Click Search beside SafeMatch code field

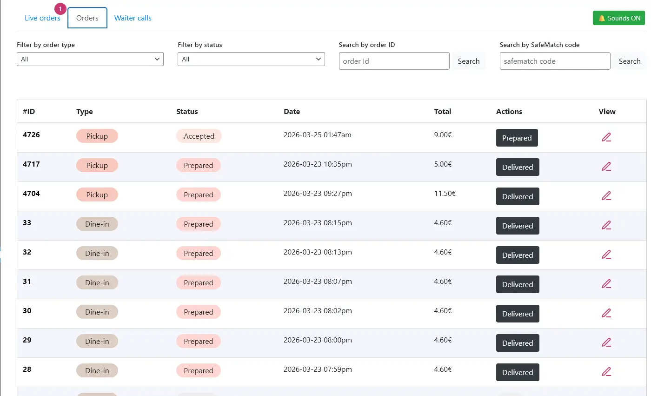click(630, 61)
